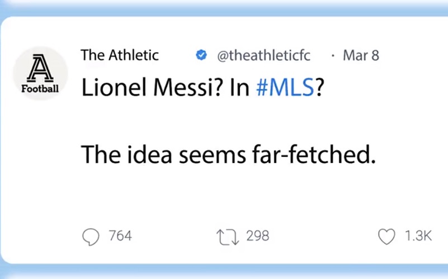Click the large A logo in avatar
Image resolution: width=448 pixels, height=279 pixels.
coord(40,67)
